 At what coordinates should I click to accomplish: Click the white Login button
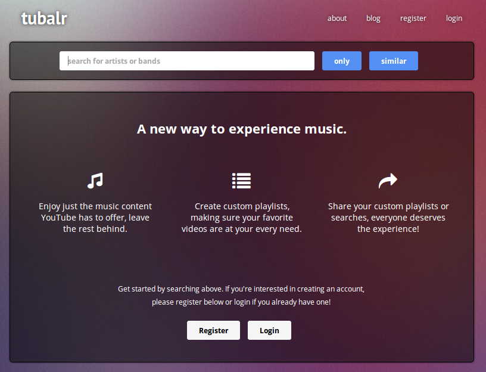269,330
